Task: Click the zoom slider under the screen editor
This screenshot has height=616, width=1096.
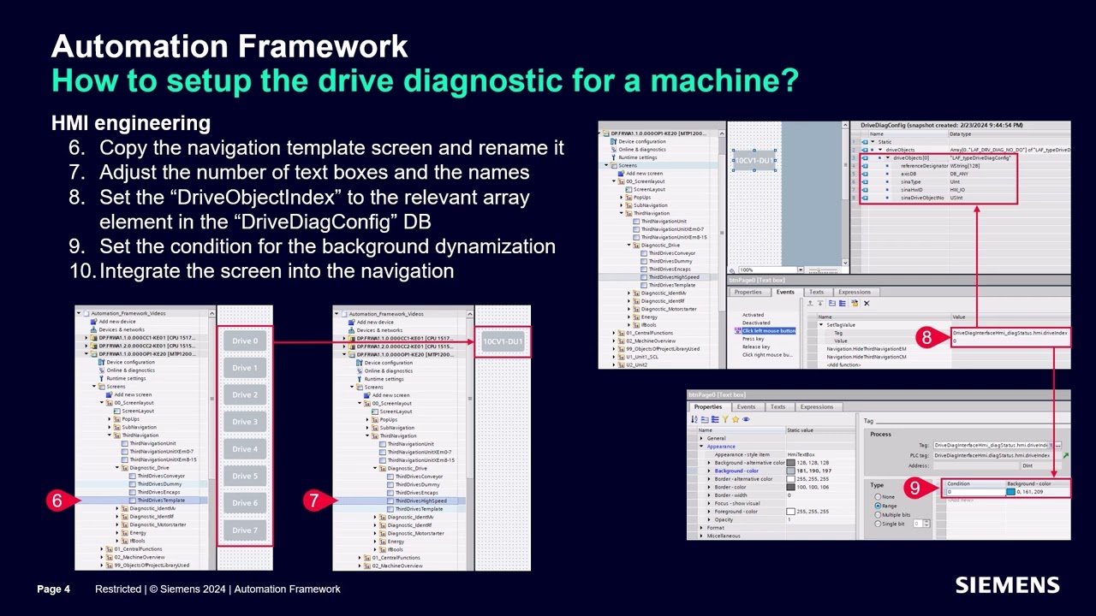Action: pyautogui.click(x=823, y=270)
